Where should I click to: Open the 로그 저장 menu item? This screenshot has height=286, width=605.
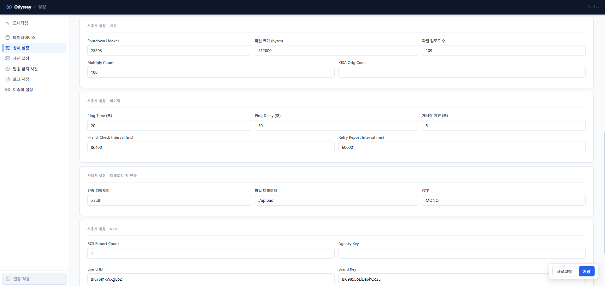(35, 79)
